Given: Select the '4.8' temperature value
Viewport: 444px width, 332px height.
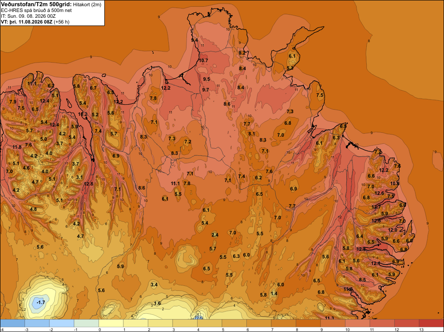Looking at the screenshot, I should click(x=33, y=209).
